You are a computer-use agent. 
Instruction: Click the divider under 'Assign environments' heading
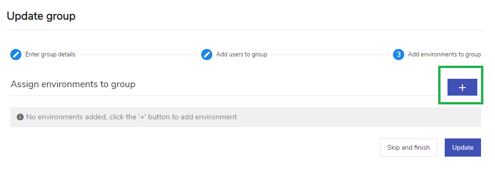pos(245,96)
